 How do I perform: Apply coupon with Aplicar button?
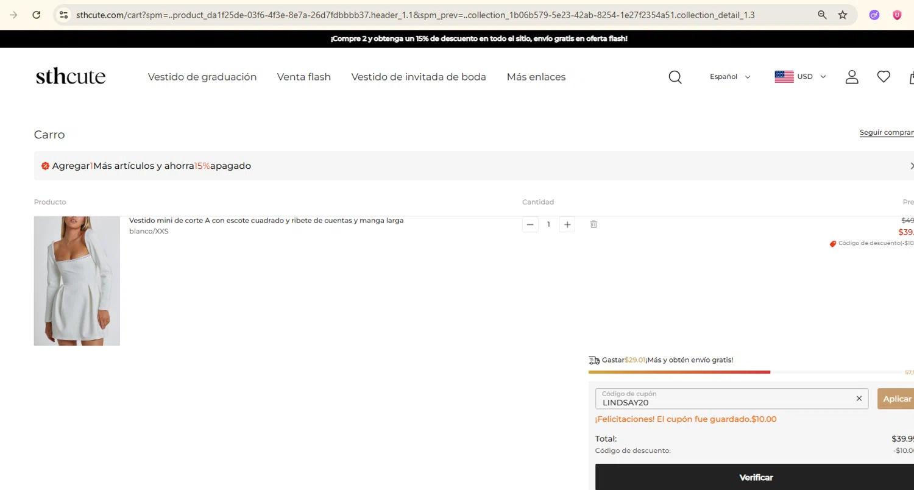tap(896, 399)
